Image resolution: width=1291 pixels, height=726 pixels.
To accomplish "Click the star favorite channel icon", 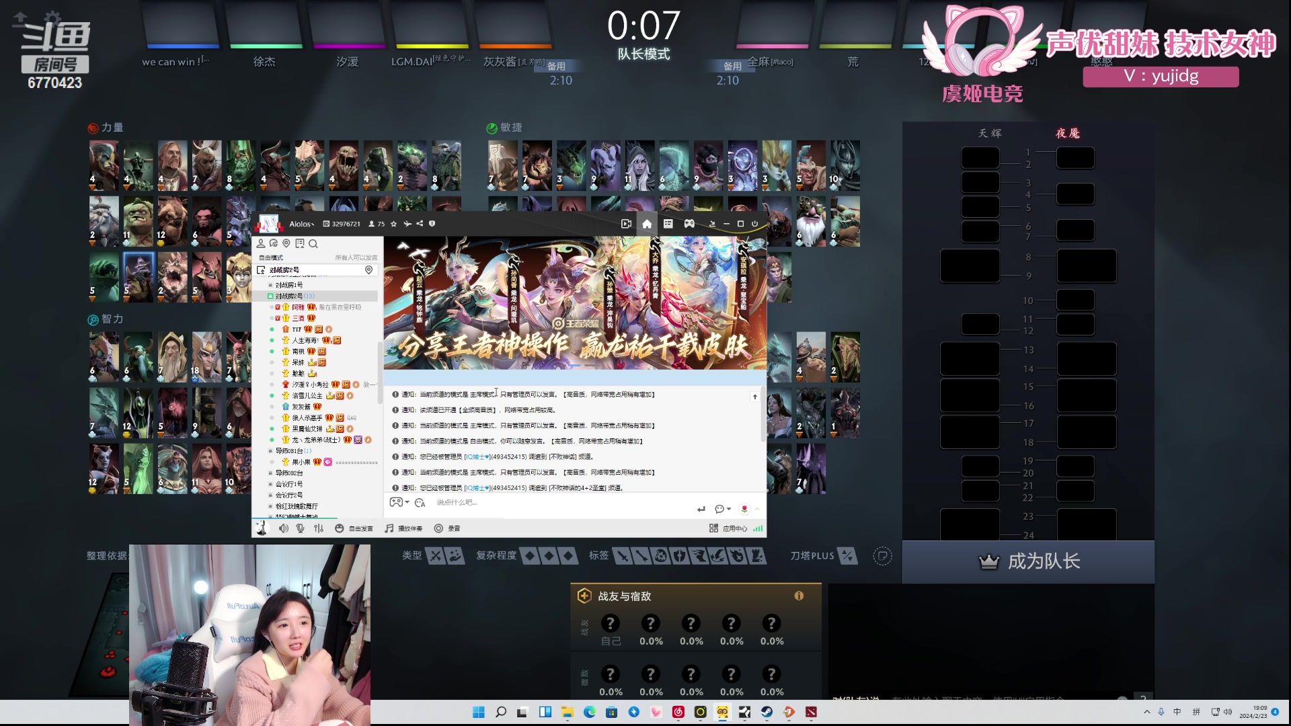I will click(x=394, y=224).
